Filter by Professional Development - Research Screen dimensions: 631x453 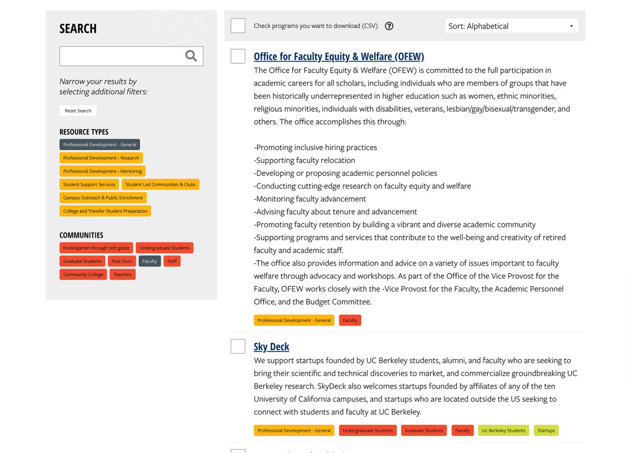(101, 158)
